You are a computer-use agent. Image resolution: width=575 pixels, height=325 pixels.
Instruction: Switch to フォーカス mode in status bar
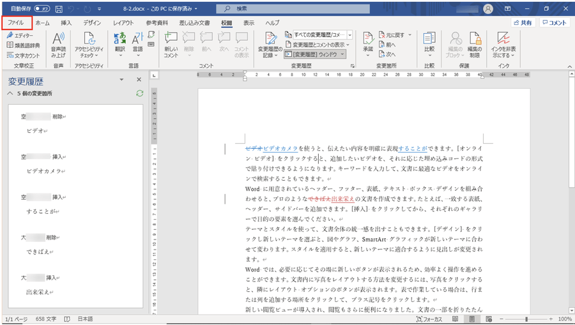(429, 319)
